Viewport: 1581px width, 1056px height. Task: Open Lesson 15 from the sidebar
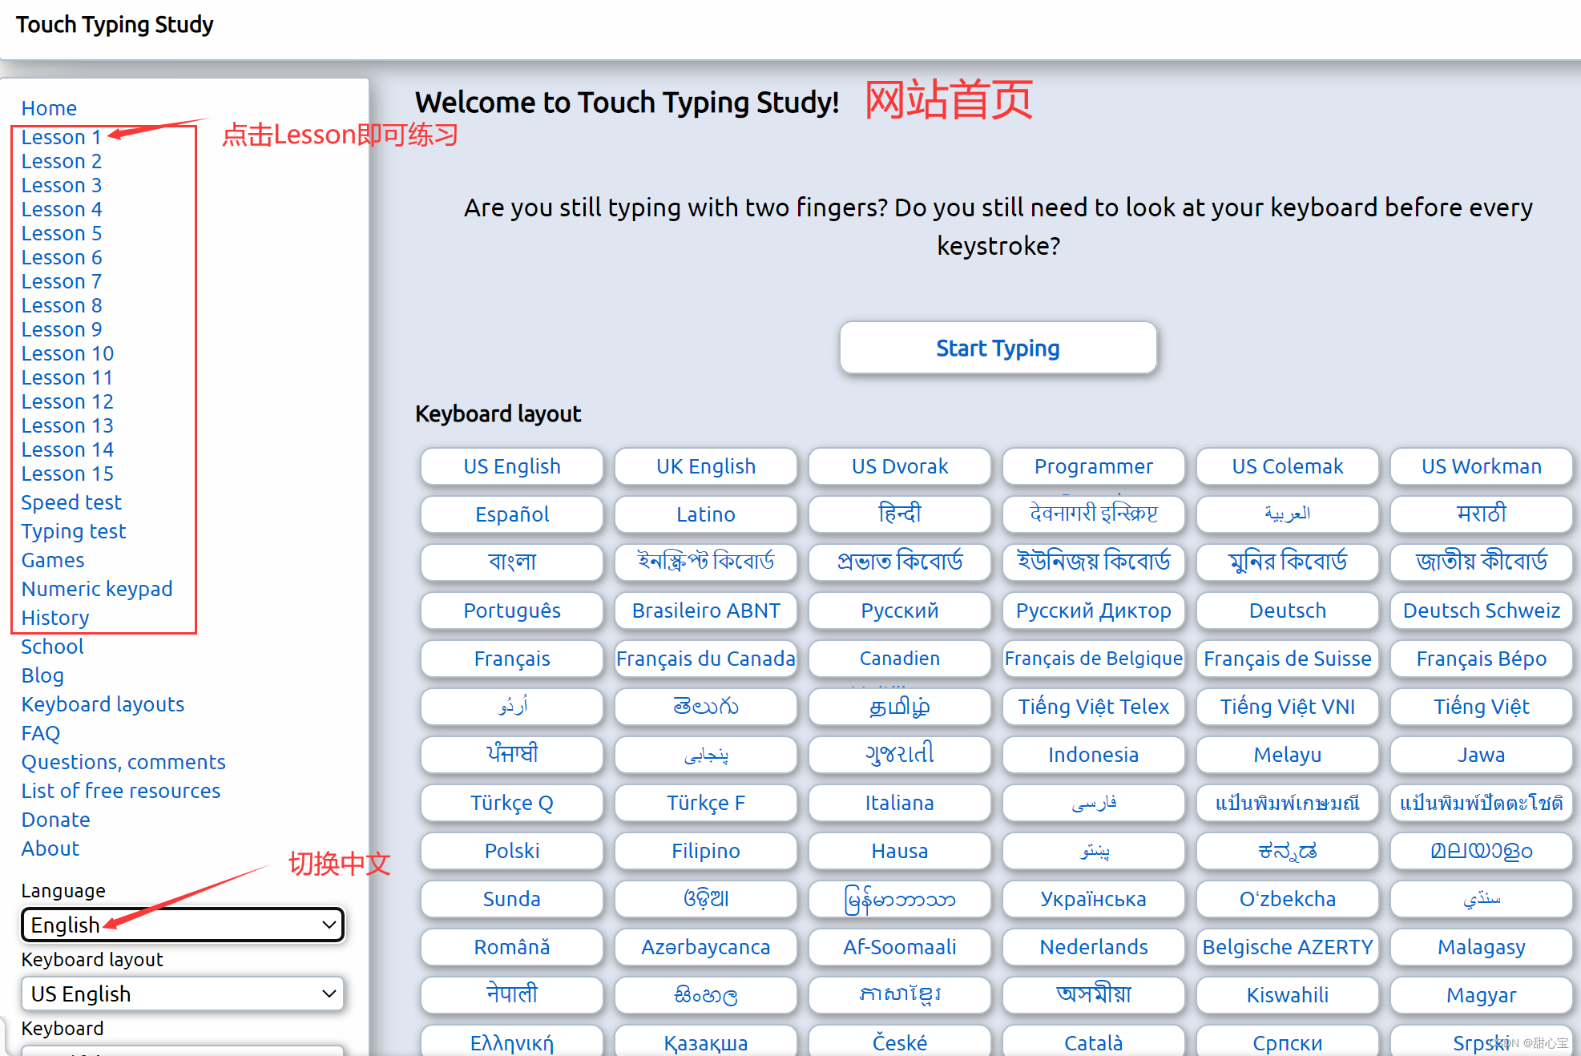(x=67, y=474)
